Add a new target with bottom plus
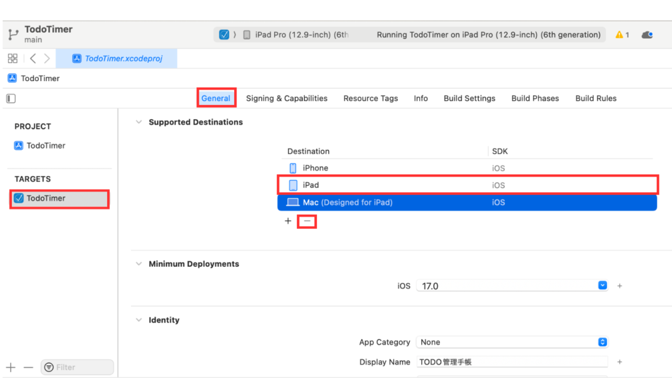Screen dimensions: 672x378 (x=11, y=367)
